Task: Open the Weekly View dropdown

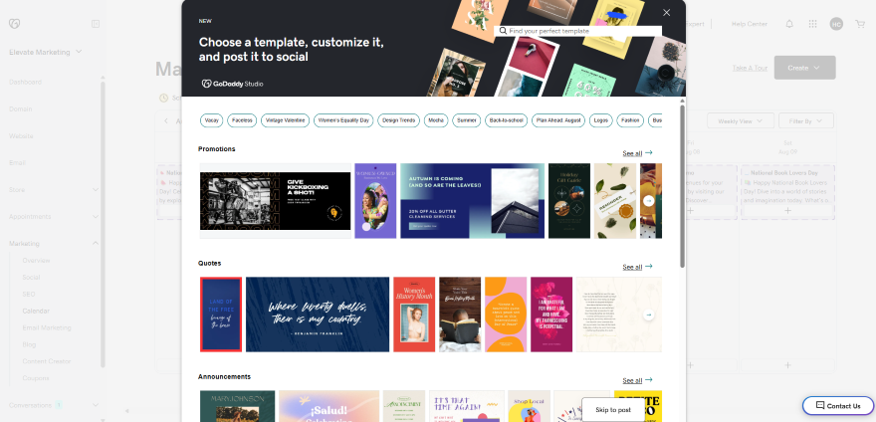Action: click(x=740, y=120)
